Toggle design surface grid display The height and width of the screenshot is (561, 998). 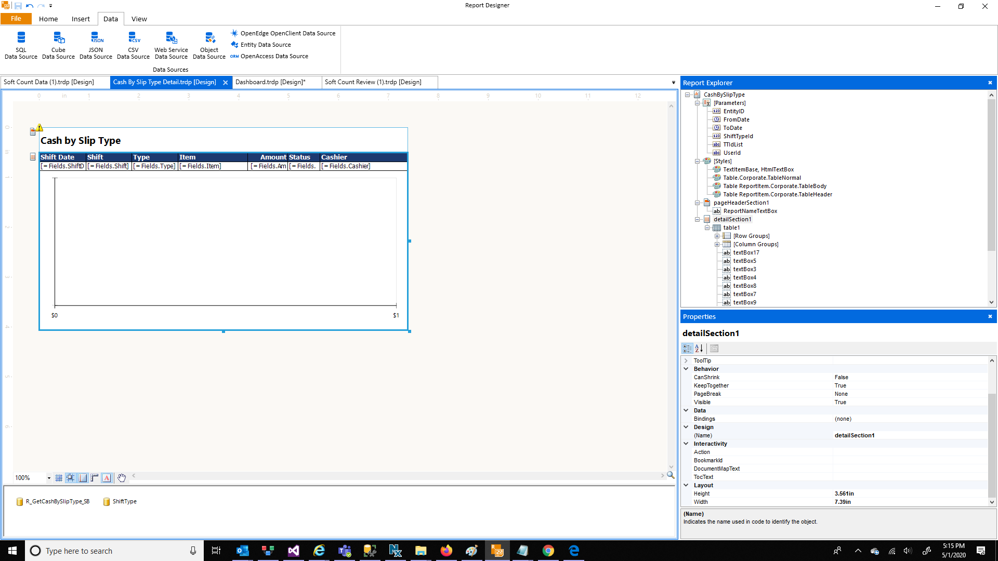(x=59, y=478)
